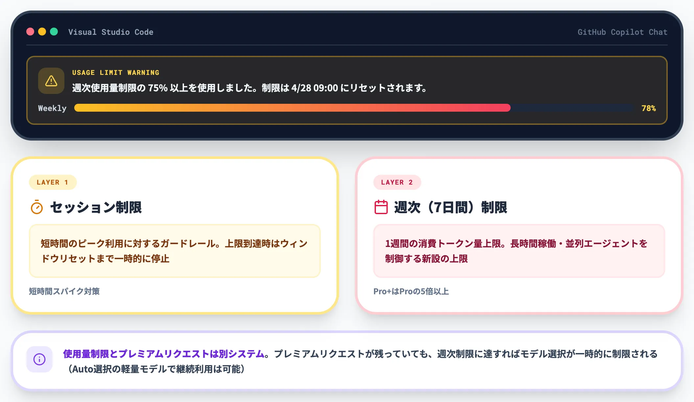Screen dimensions: 694x402
Task: Click the usage limit warning triangle icon
Action: pos(51,81)
